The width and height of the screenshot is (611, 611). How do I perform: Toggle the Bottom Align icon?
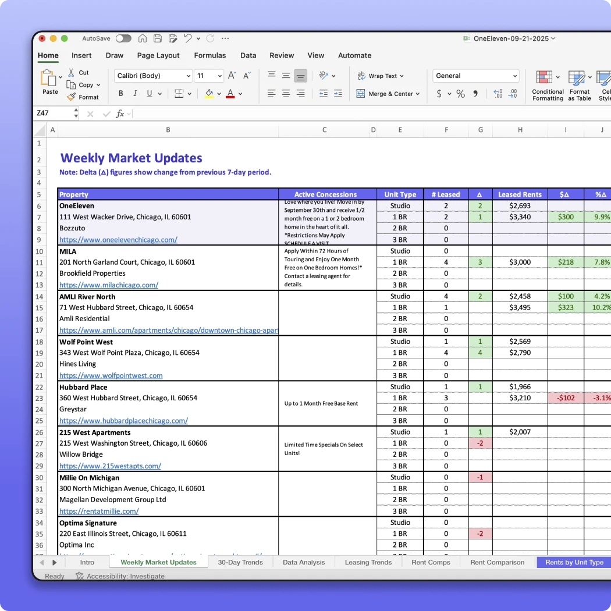click(300, 76)
